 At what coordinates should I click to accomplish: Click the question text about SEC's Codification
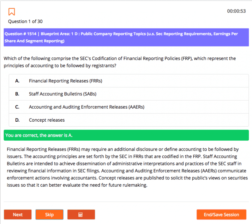point(120,62)
